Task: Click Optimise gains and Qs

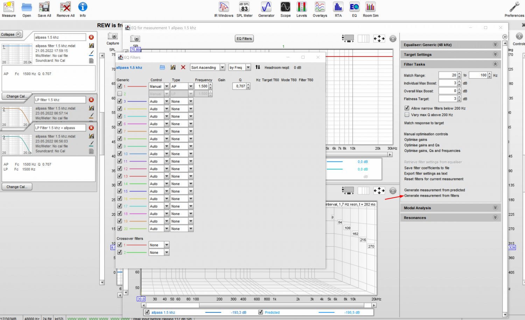Action: tap(422, 145)
